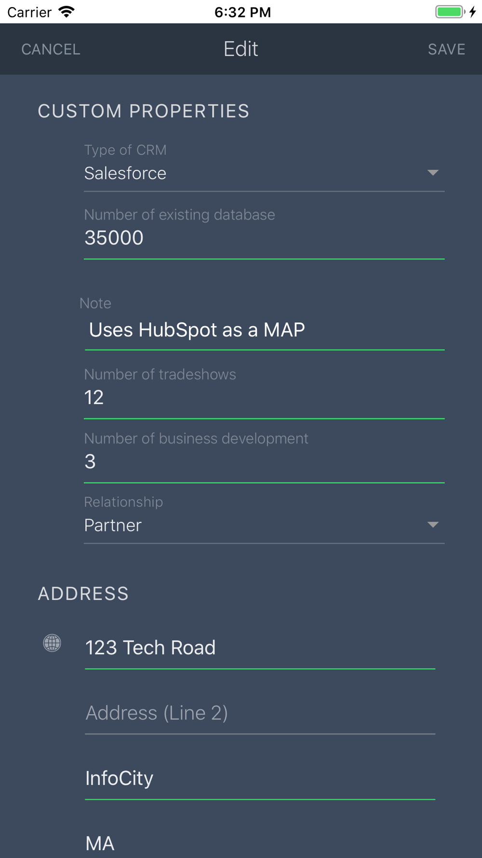Viewport: 482px width, 858px height.
Task: Edit the 123 Tech Road address
Action: pyautogui.click(x=259, y=648)
